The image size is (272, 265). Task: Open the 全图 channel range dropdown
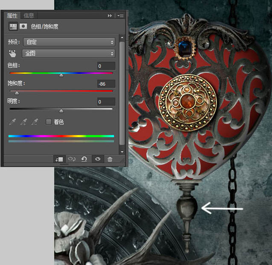pos(68,54)
